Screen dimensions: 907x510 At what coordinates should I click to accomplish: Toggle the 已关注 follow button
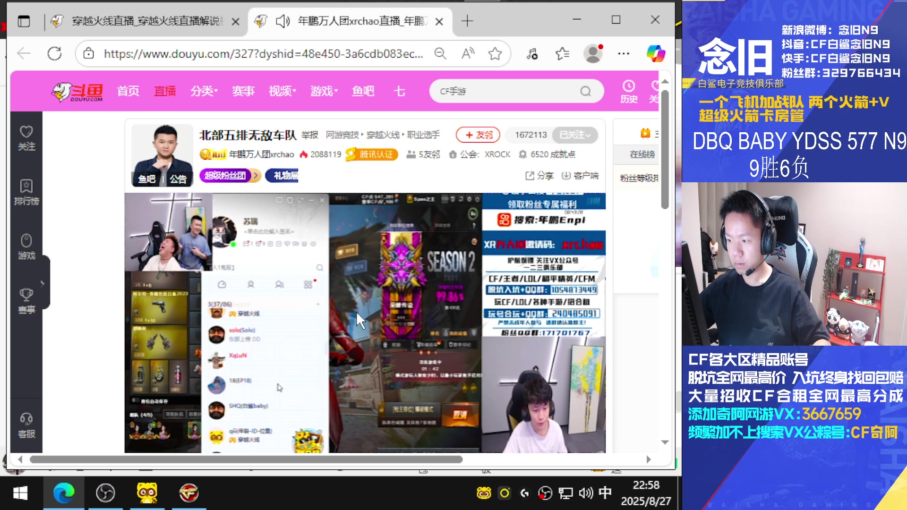575,135
